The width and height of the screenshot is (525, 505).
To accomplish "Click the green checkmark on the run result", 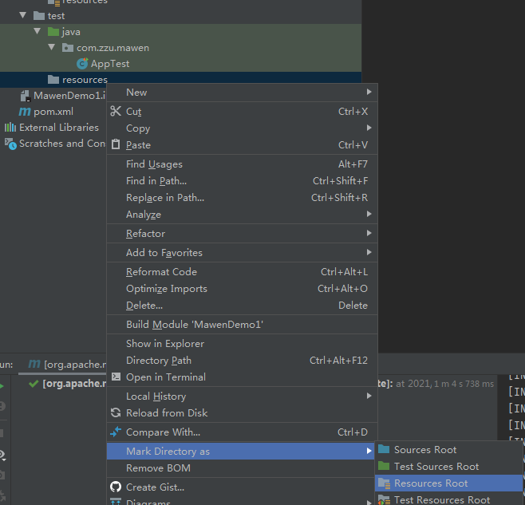I will click(x=34, y=384).
